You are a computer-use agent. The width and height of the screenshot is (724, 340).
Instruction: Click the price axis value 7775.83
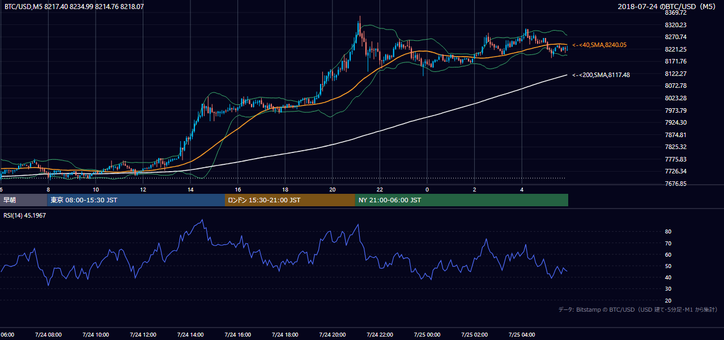click(x=675, y=159)
